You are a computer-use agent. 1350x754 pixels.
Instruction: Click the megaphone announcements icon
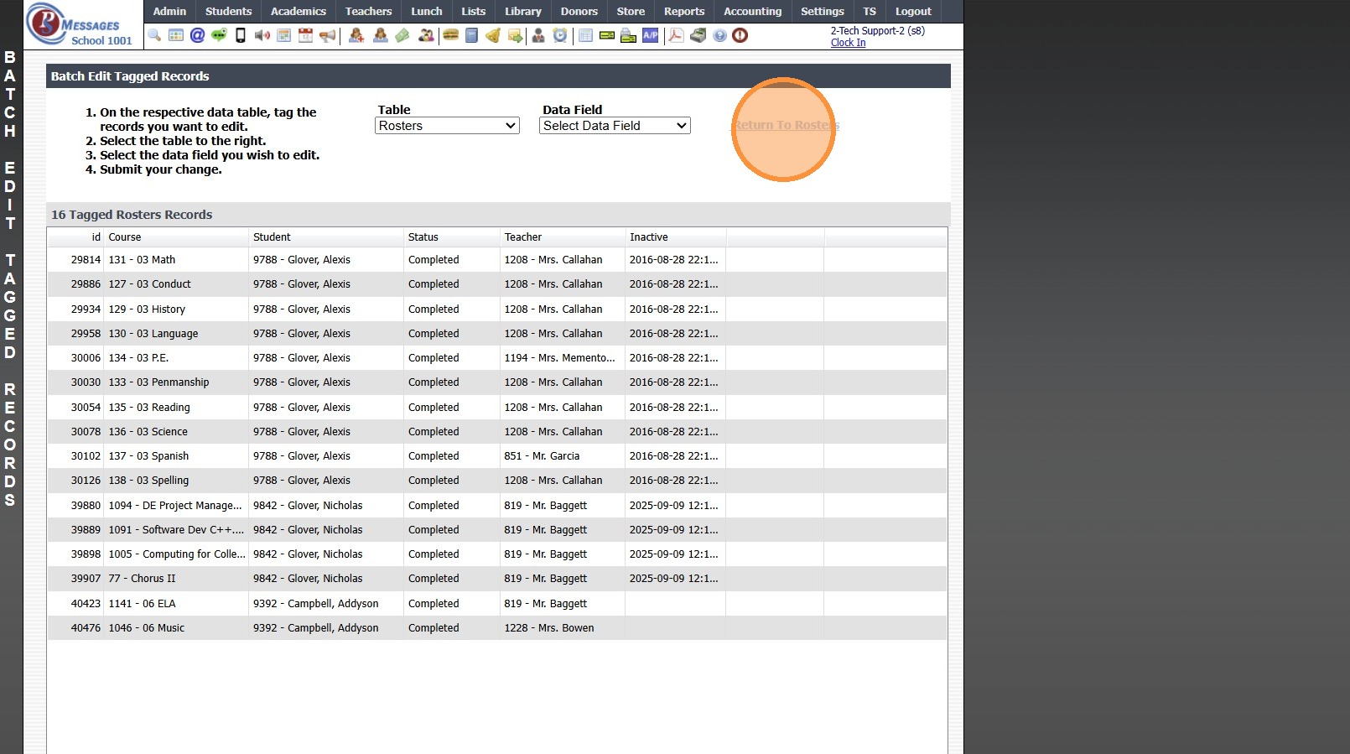[x=328, y=35]
